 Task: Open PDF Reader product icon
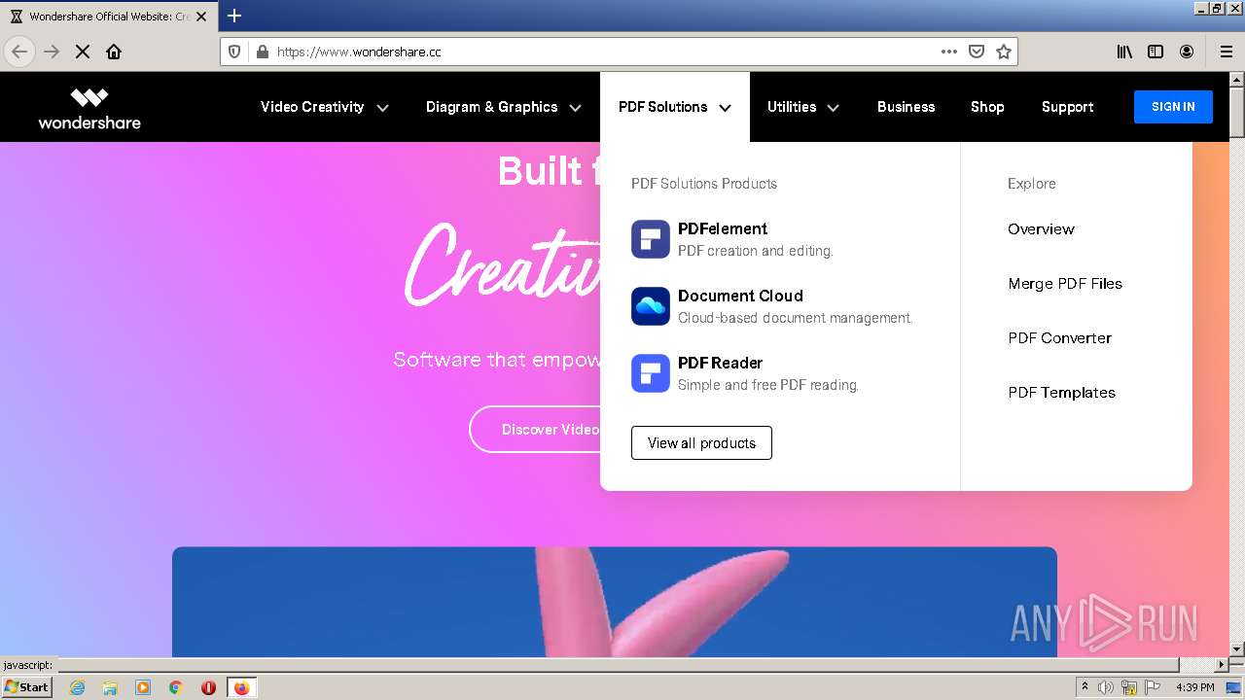[651, 373]
